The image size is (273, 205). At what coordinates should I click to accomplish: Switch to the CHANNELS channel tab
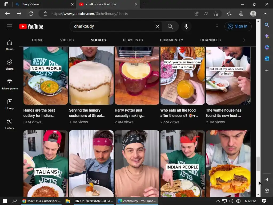(210, 40)
